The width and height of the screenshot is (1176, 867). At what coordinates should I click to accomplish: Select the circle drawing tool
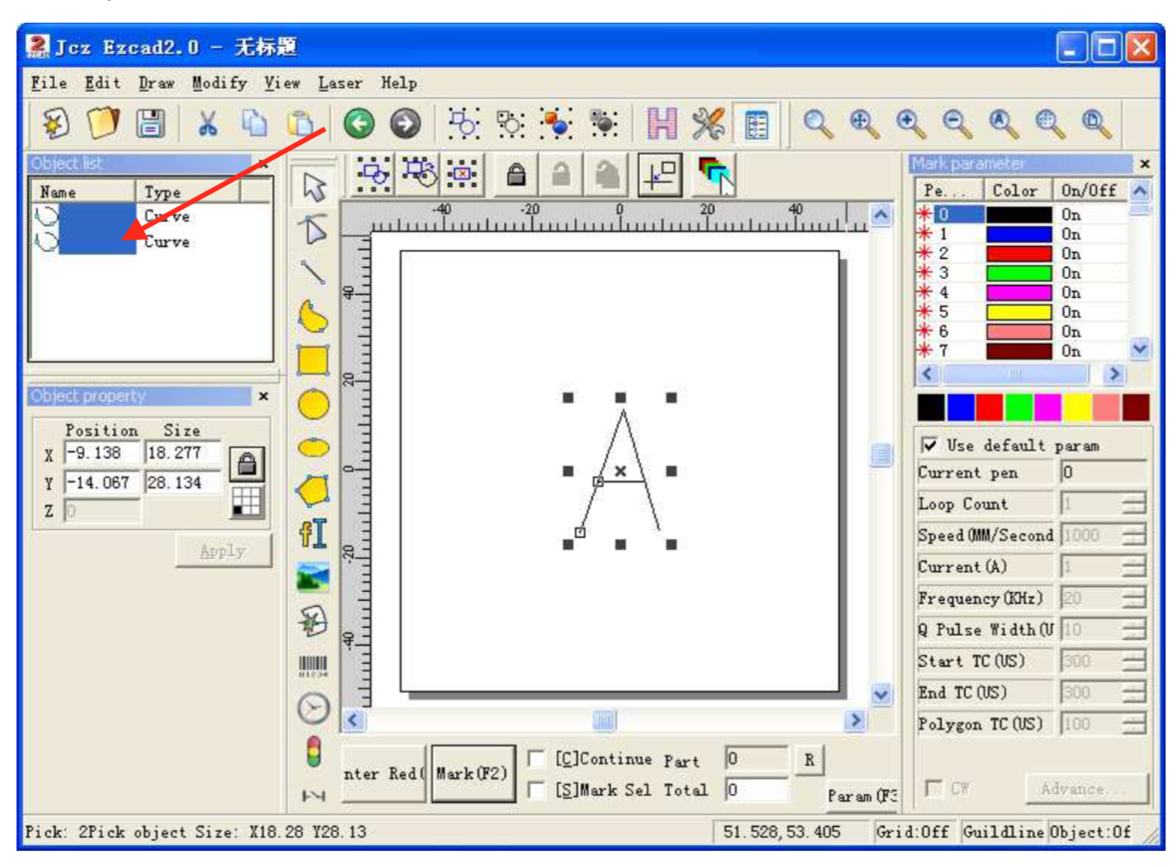[314, 405]
